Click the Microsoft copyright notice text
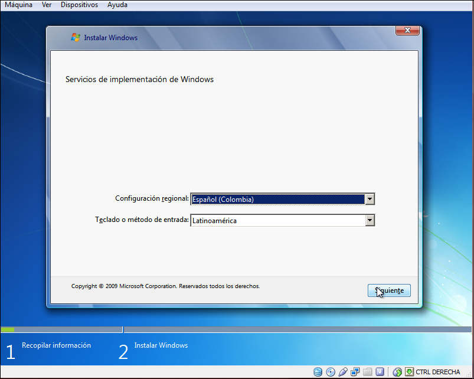Screen dimensions: 474x379 (x=165, y=286)
